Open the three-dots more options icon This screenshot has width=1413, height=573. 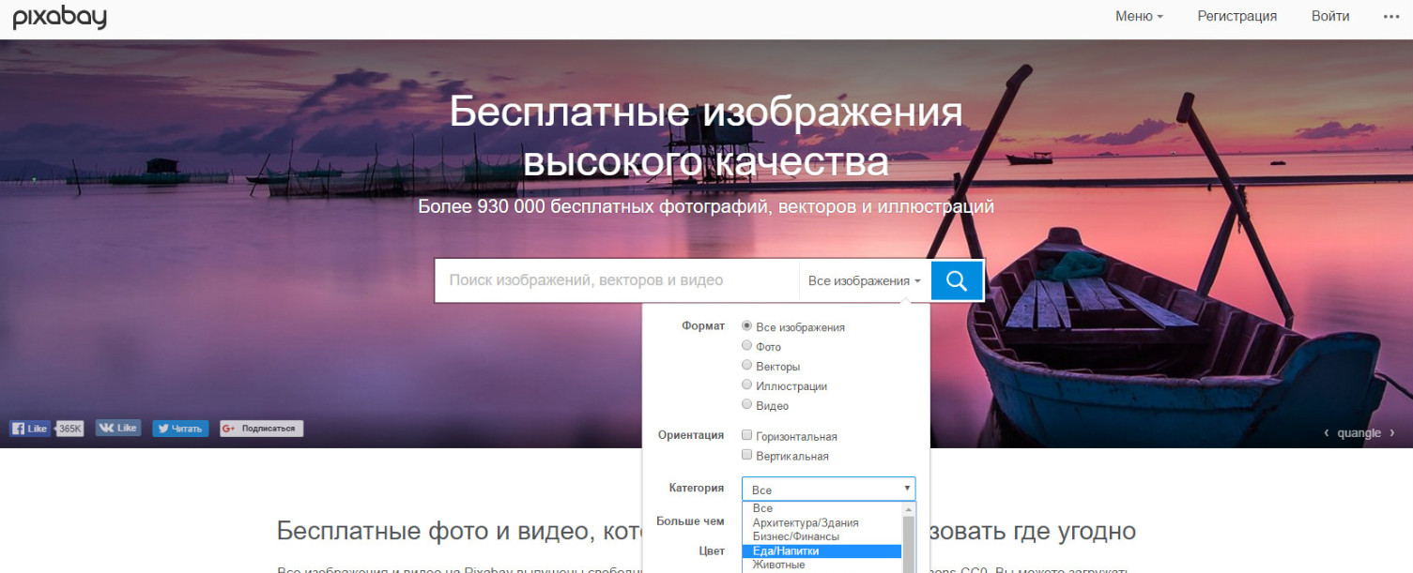[x=1391, y=16]
